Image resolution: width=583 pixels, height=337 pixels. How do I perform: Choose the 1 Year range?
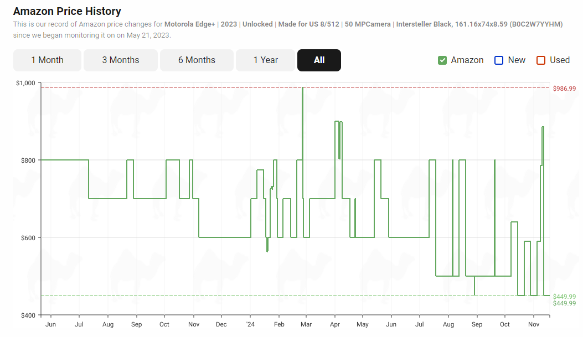265,60
